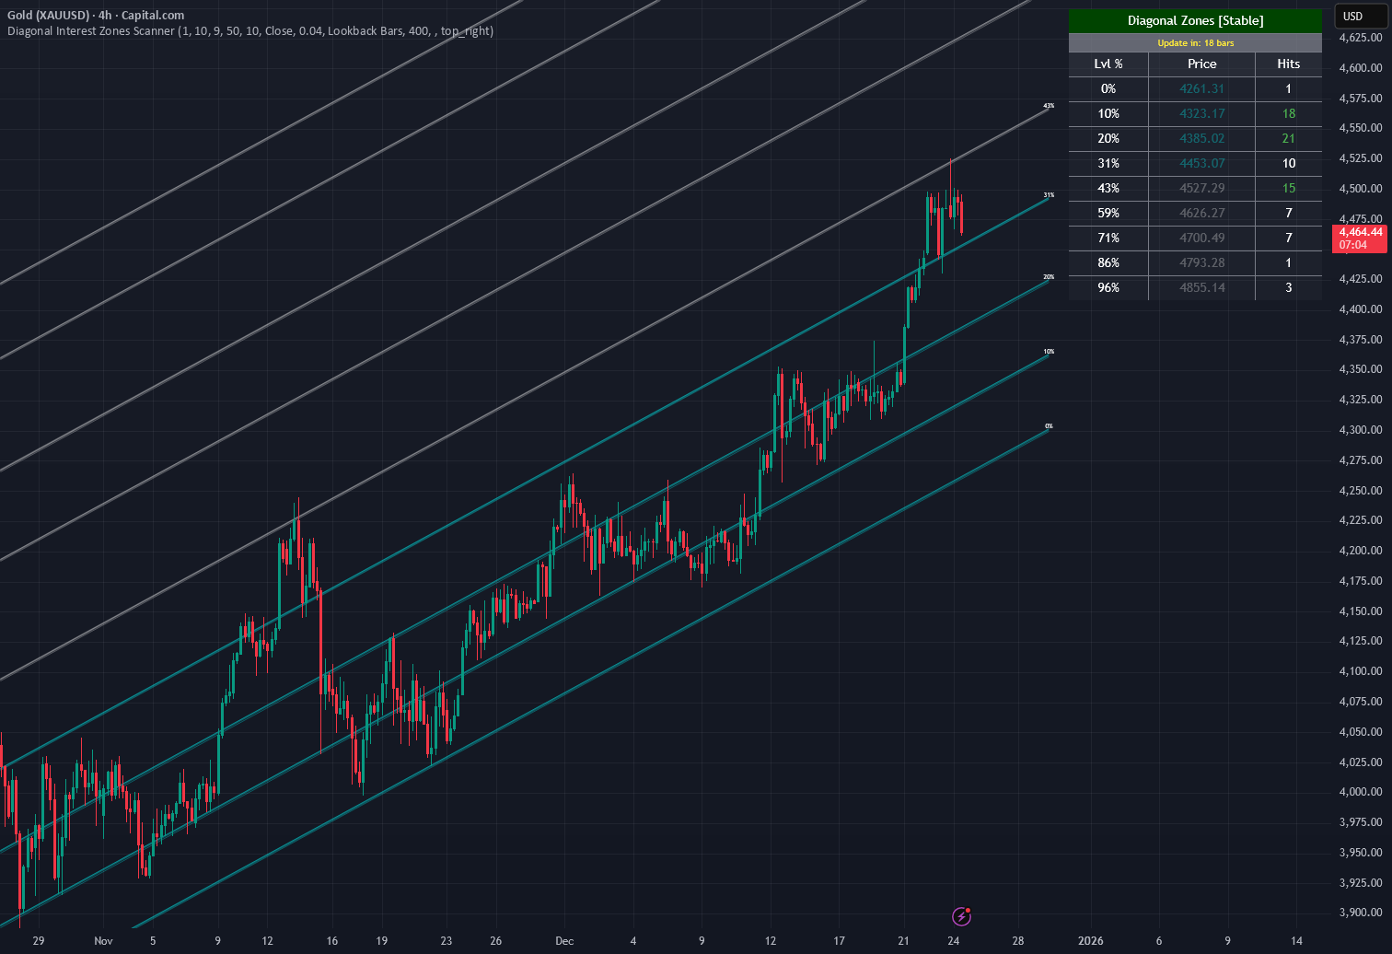Click the 0% label at the lowest diagonal line end
The image size is (1392, 954).
[x=1049, y=426]
